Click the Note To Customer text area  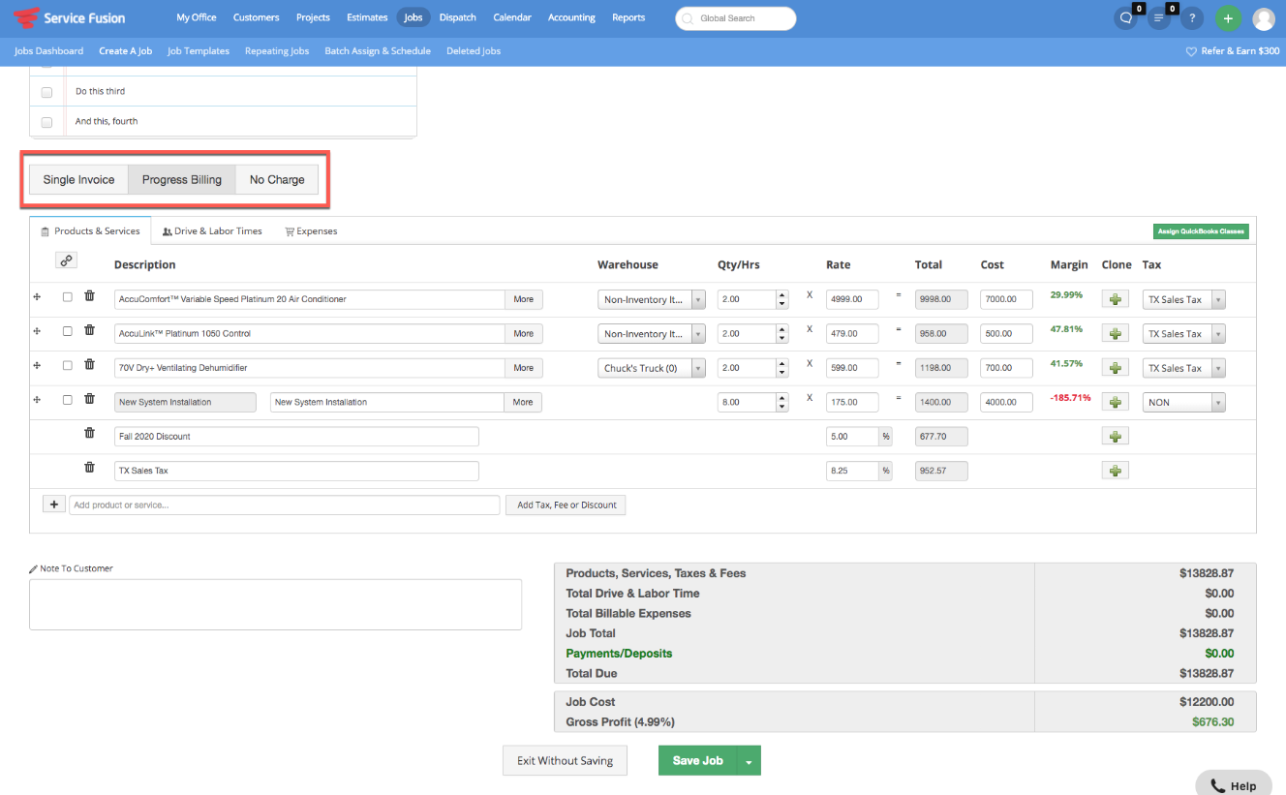tap(276, 604)
